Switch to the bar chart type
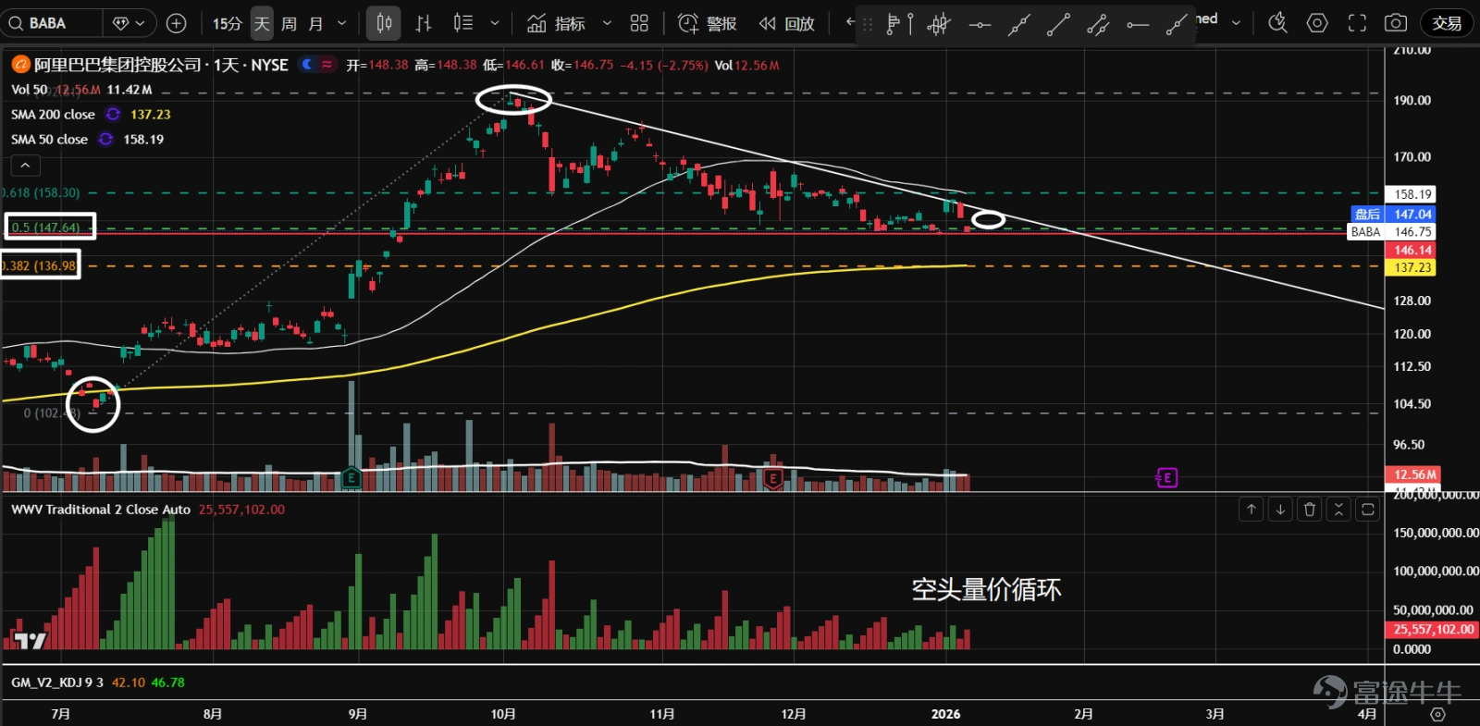The height and width of the screenshot is (726, 1480). [x=424, y=23]
